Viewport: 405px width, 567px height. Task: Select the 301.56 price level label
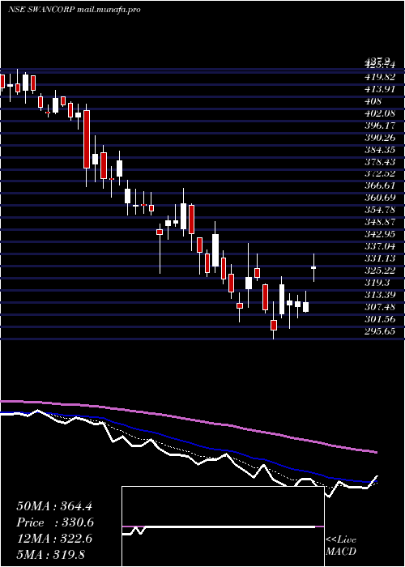(x=381, y=319)
